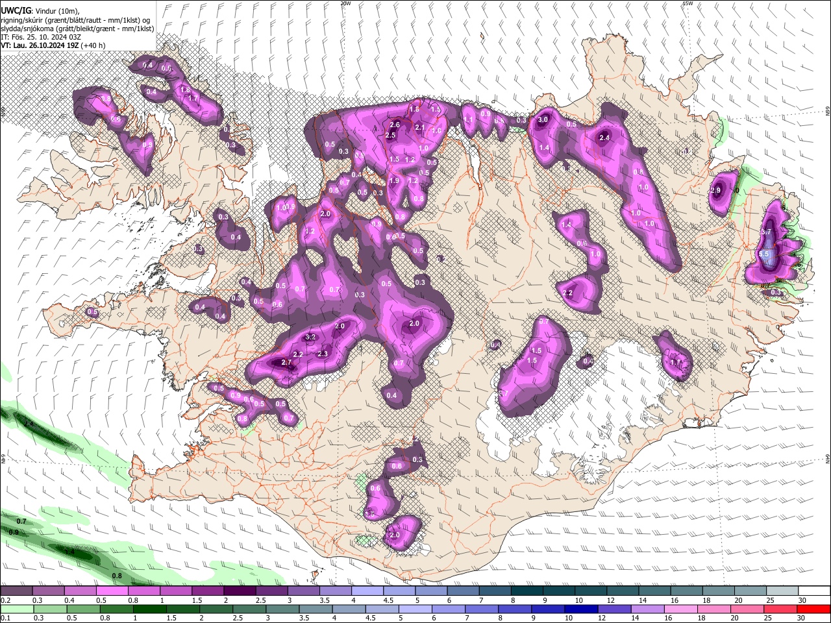Click the 14 lilac swatch in rain scale
Viewport: 831px width, 623px height.
648,609
